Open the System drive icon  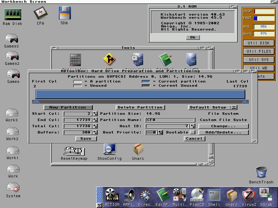tap(13, 188)
